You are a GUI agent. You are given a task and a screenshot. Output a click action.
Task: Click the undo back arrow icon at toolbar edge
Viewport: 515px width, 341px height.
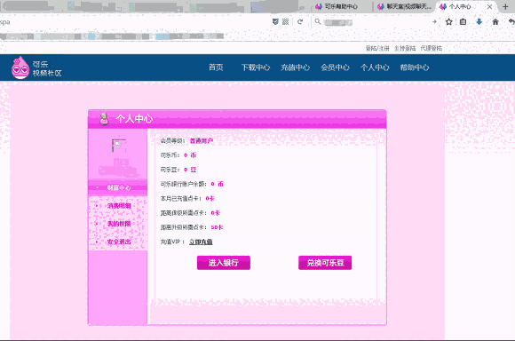click(x=511, y=21)
